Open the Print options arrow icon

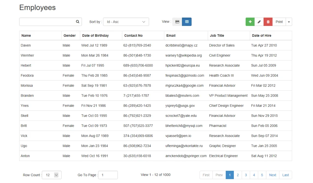[x=289, y=22]
